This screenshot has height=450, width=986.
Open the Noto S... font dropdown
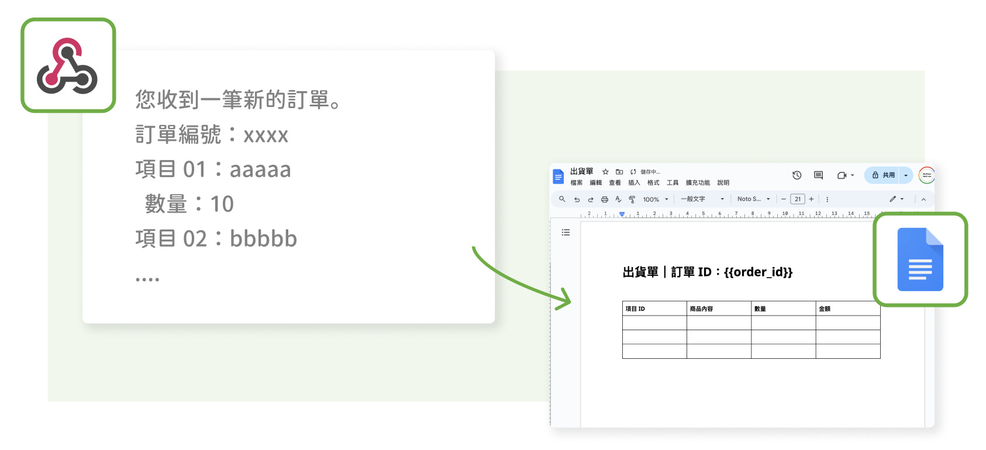coord(754,199)
